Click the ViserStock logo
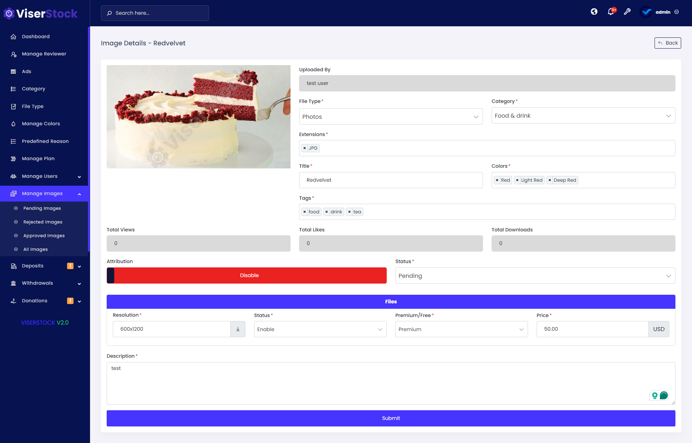Screen dimensions: 692x443 tap(40, 13)
